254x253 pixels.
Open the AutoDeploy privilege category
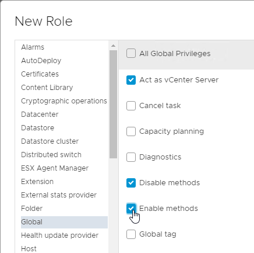(41, 61)
